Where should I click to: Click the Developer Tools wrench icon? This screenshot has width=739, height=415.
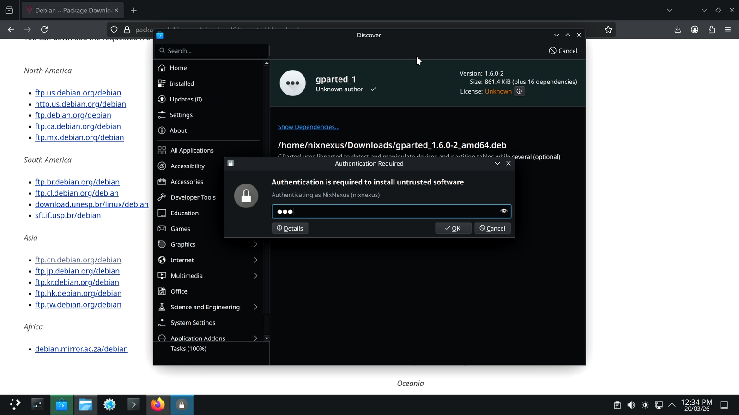click(162, 197)
